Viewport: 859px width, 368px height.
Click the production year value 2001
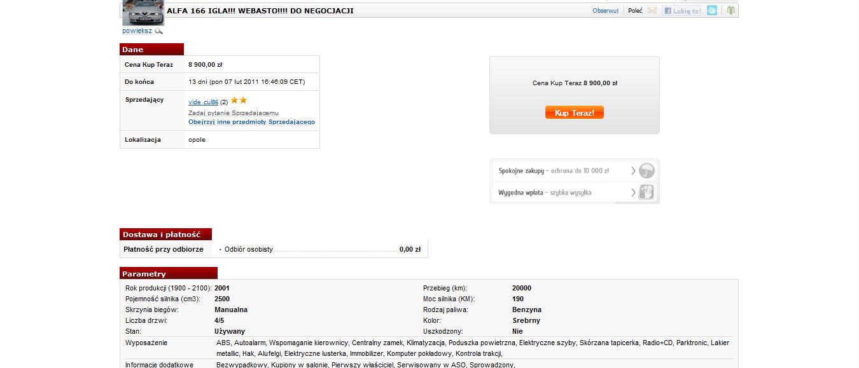(x=222, y=288)
